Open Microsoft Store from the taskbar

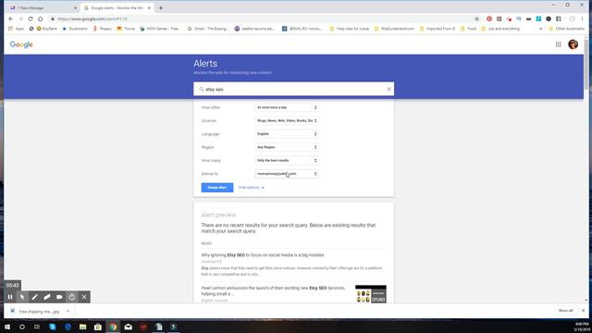(98, 327)
